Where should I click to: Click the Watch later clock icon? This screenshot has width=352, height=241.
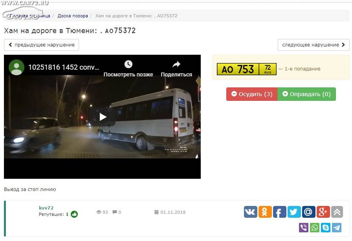pyautogui.click(x=128, y=64)
